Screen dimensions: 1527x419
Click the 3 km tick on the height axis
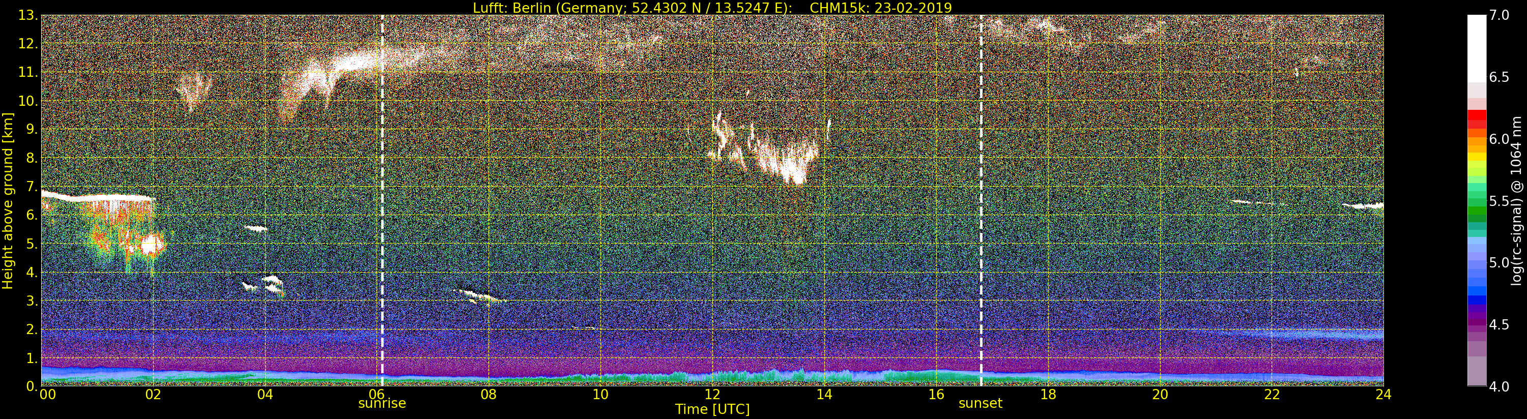coord(32,301)
